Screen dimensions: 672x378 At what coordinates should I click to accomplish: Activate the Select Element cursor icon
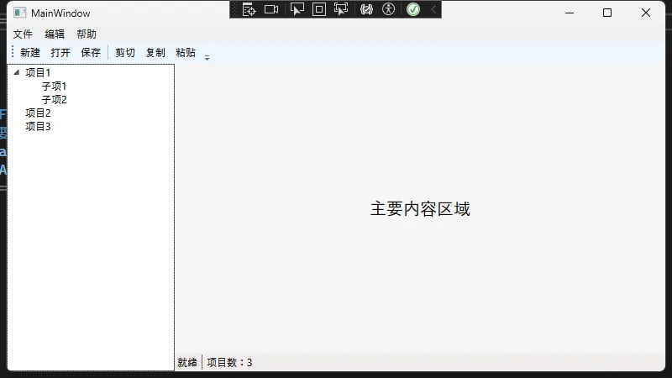(297, 9)
